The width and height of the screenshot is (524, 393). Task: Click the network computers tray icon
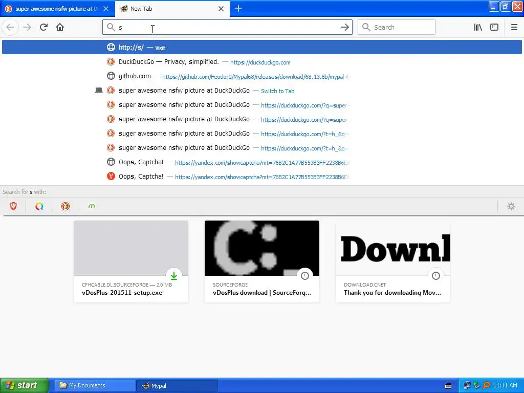467,386
